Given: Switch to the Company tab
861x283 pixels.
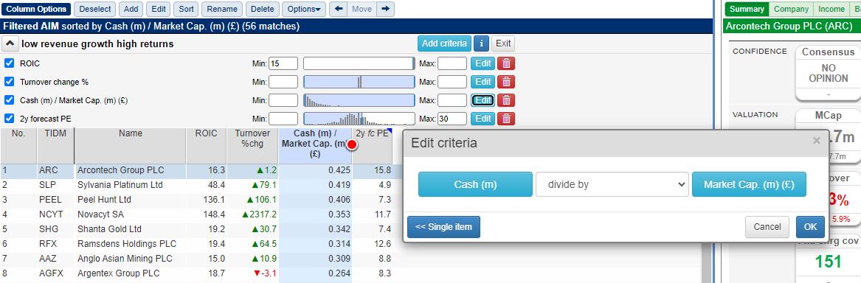Looking at the screenshot, I should click(791, 9).
